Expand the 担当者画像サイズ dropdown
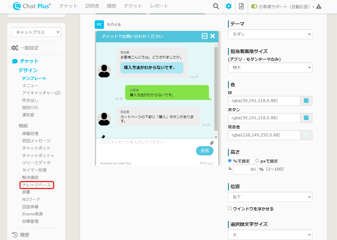Viewport: 337px width, 240px height. pos(270,68)
